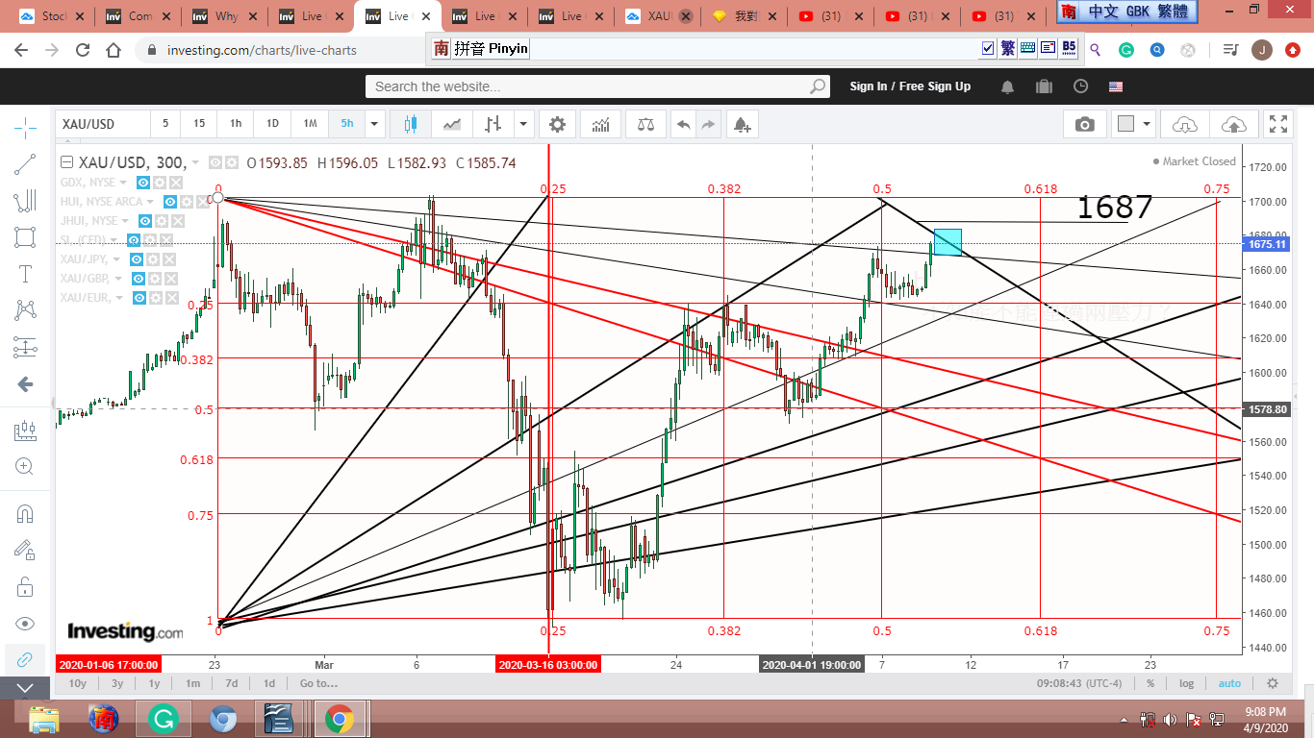Toggle log scale button
Screen dimensions: 1314x738
pyautogui.click(x=1187, y=683)
